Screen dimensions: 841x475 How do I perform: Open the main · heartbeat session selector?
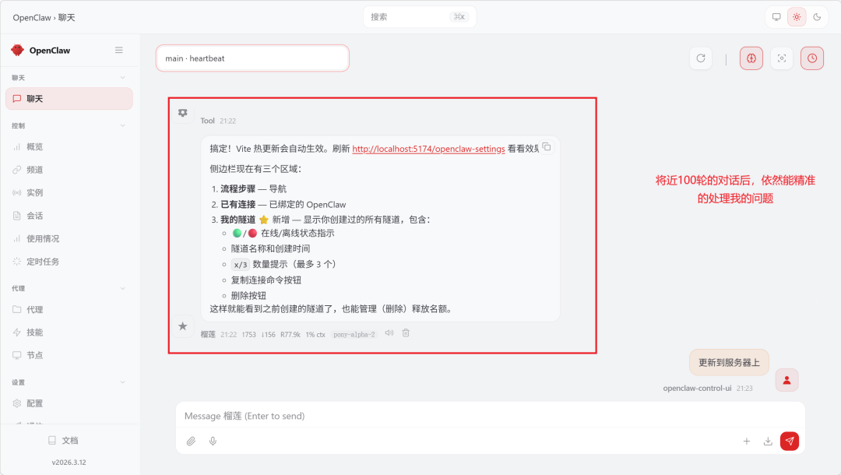(252, 58)
